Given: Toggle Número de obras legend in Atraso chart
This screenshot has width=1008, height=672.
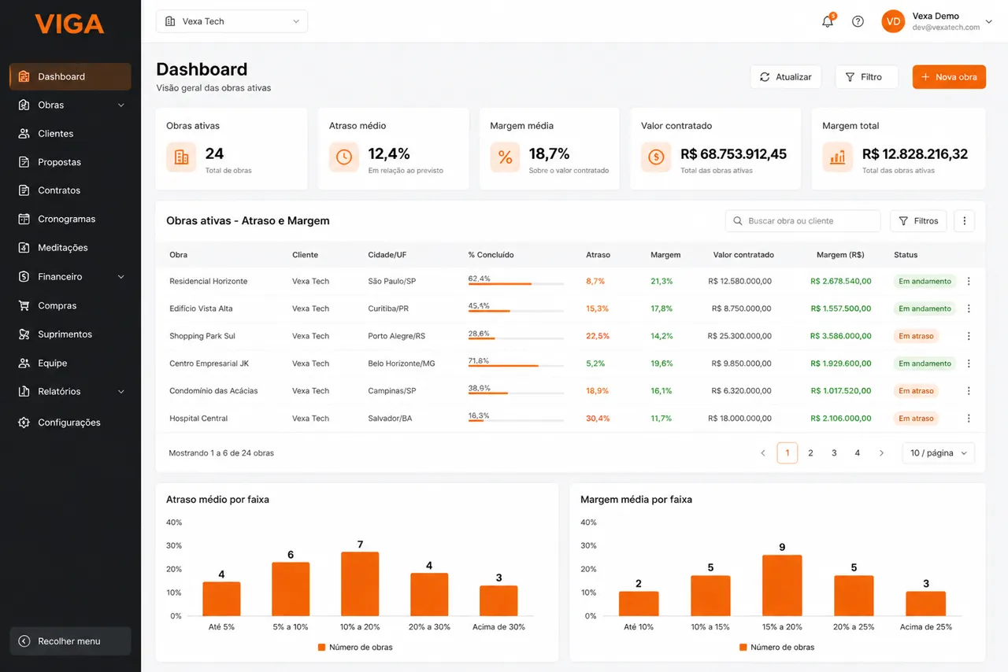Looking at the screenshot, I should click(355, 648).
